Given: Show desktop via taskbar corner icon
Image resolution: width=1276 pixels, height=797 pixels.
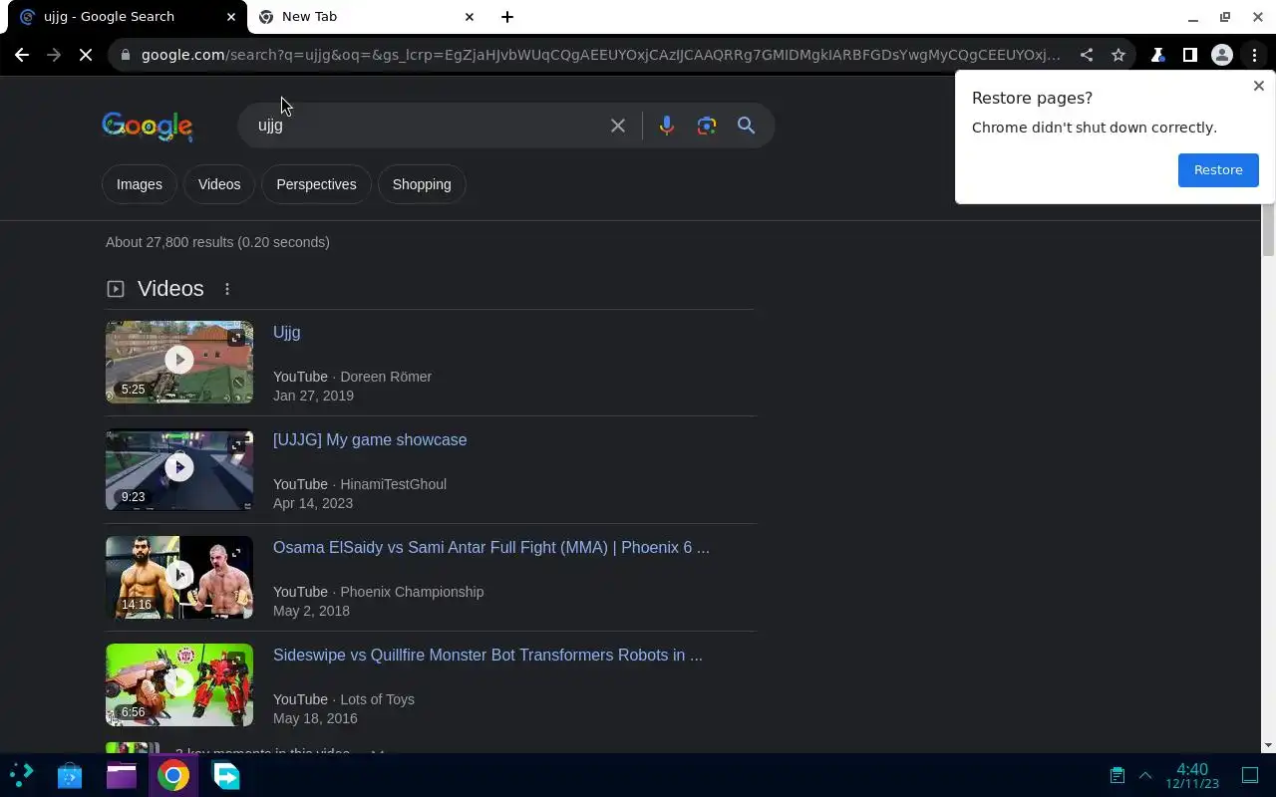Looking at the screenshot, I should pos(1250,775).
